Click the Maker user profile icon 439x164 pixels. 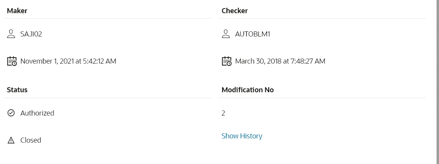11,34
